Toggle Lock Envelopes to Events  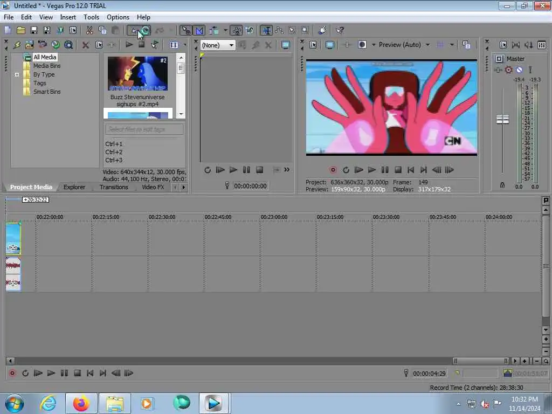point(237,30)
